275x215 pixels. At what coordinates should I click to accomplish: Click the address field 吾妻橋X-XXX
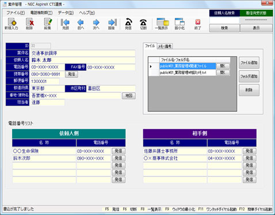[x=76, y=96]
